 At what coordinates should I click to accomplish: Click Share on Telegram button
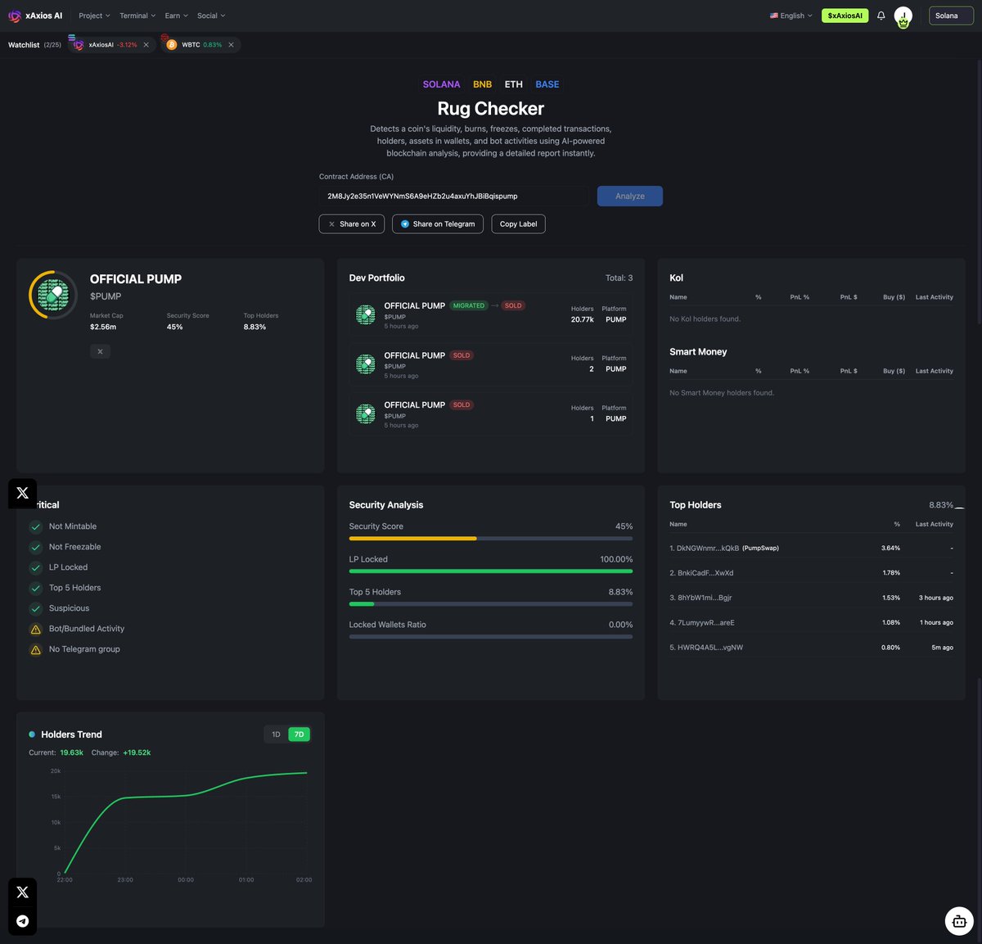click(438, 224)
